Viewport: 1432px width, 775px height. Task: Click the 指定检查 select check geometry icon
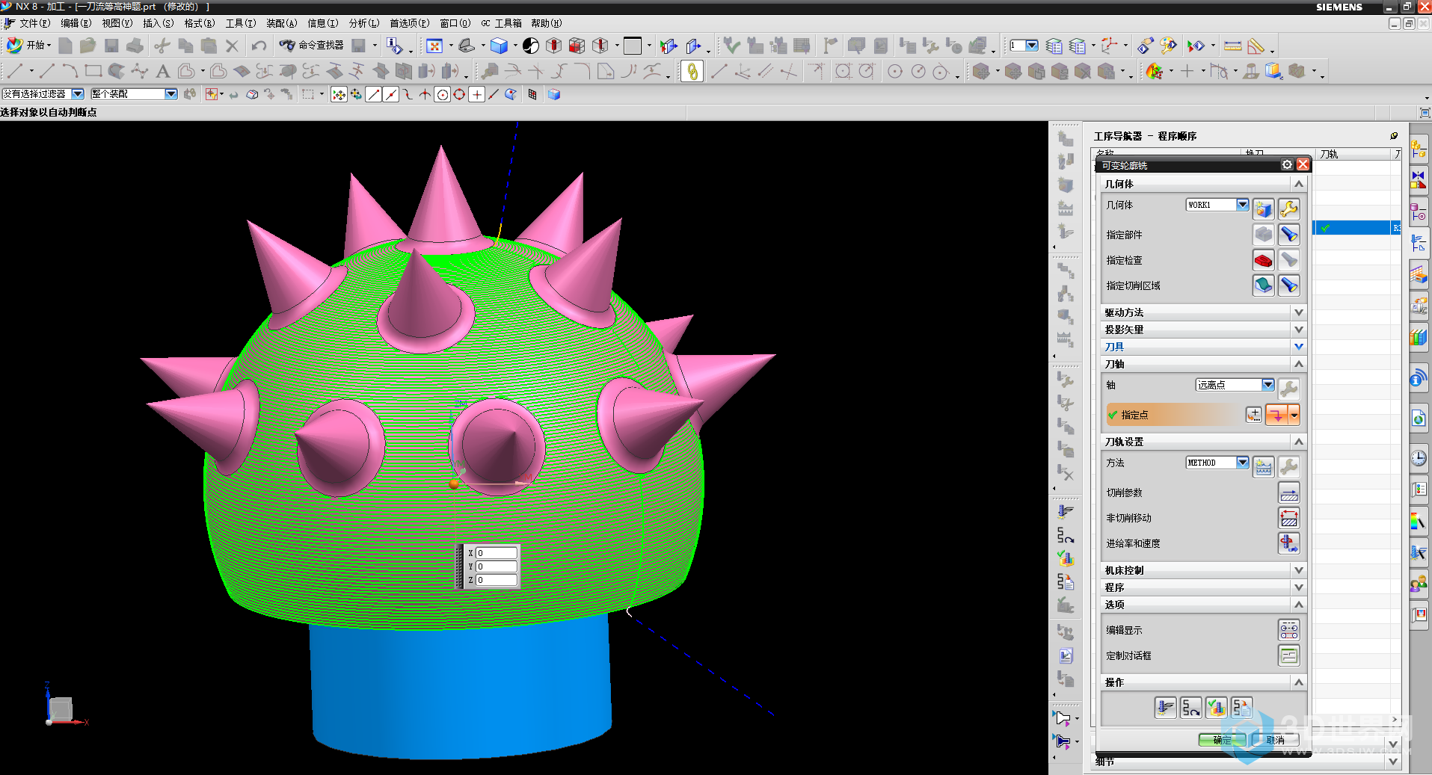(1263, 260)
